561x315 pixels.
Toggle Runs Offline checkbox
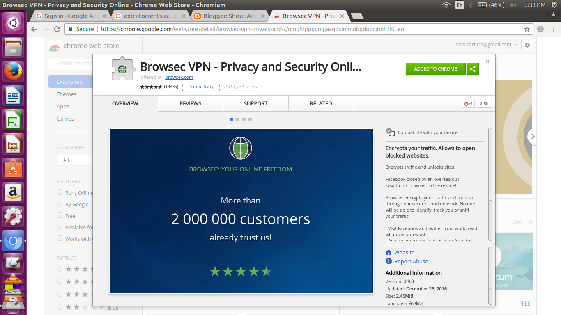point(60,192)
